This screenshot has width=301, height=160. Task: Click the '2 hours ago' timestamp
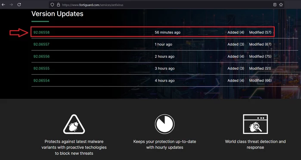click(164, 56)
